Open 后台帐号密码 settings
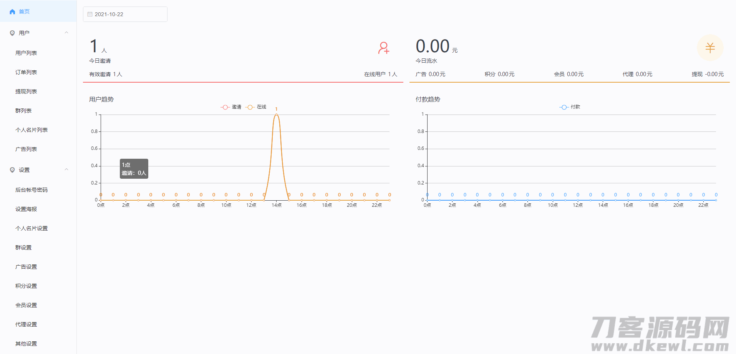This screenshot has width=736, height=354. click(31, 190)
